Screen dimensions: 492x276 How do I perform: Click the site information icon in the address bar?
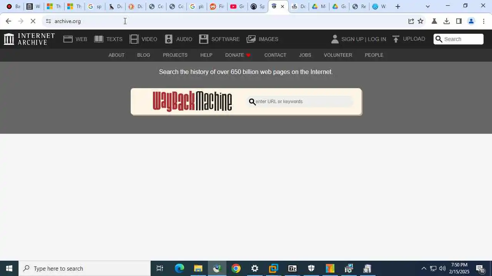point(48,21)
